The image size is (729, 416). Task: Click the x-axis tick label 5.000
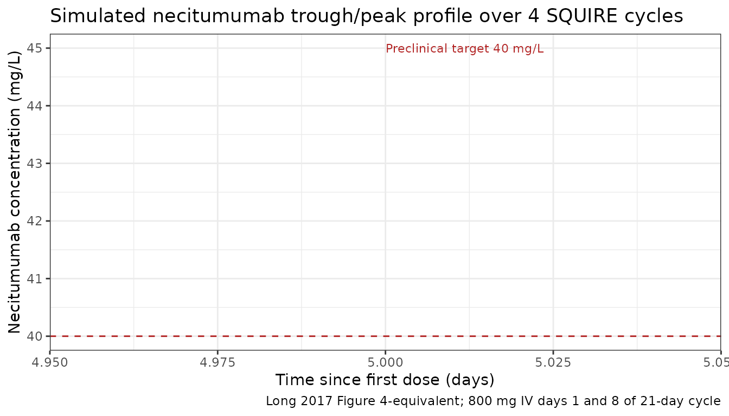[385, 362]
